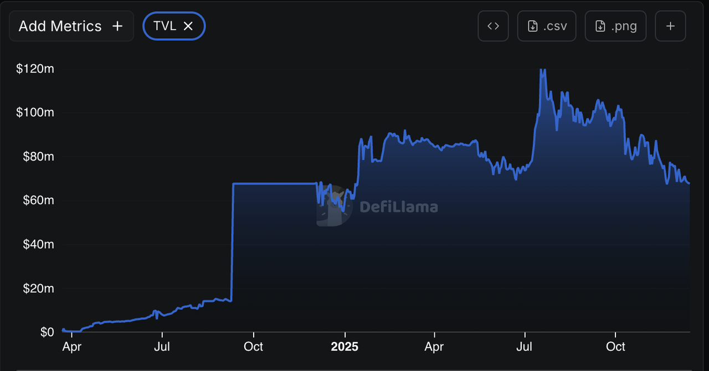The image size is (709, 371).
Task: Toggle the TVL metric chip
Action: click(x=165, y=26)
